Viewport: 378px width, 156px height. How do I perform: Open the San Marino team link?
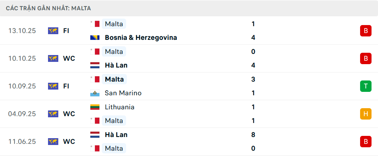(123, 93)
